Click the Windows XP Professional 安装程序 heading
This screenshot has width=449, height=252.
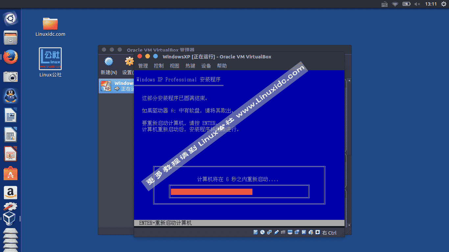tap(178, 79)
